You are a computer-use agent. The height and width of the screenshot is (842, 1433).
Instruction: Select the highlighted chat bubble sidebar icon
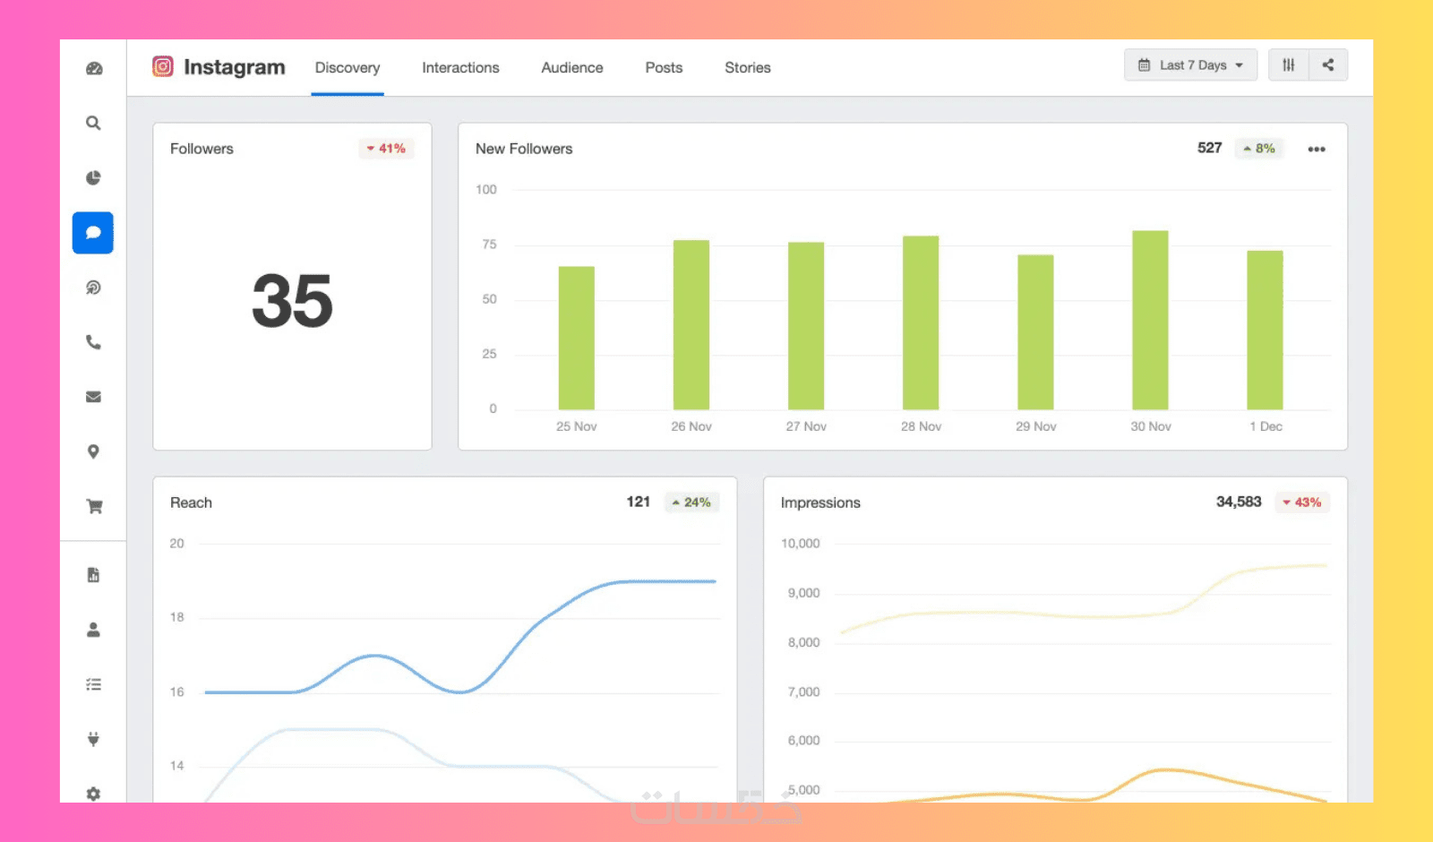tap(93, 233)
